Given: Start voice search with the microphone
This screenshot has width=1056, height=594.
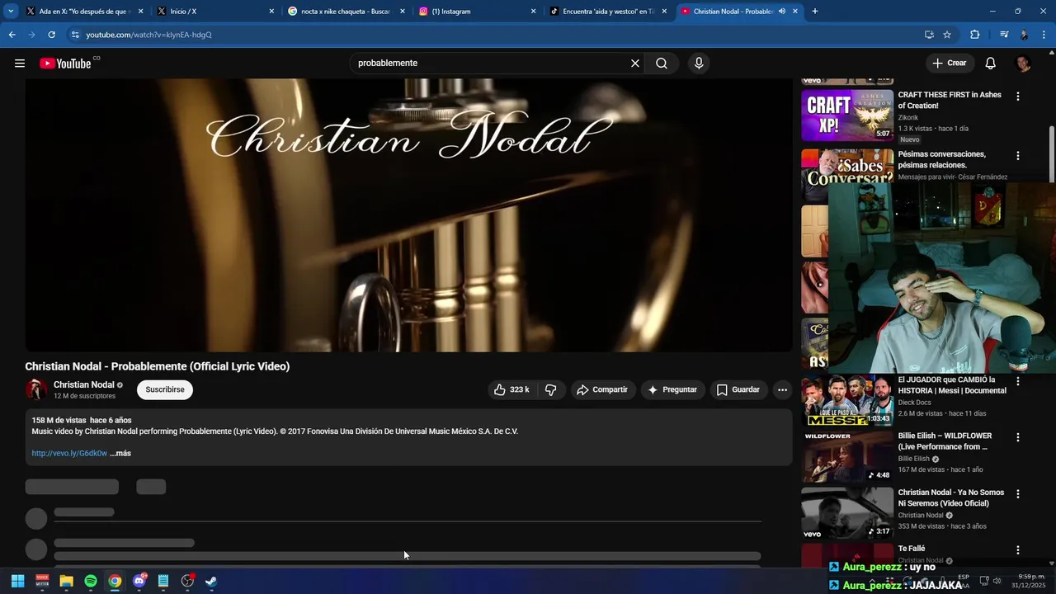Looking at the screenshot, I should 699,64.
